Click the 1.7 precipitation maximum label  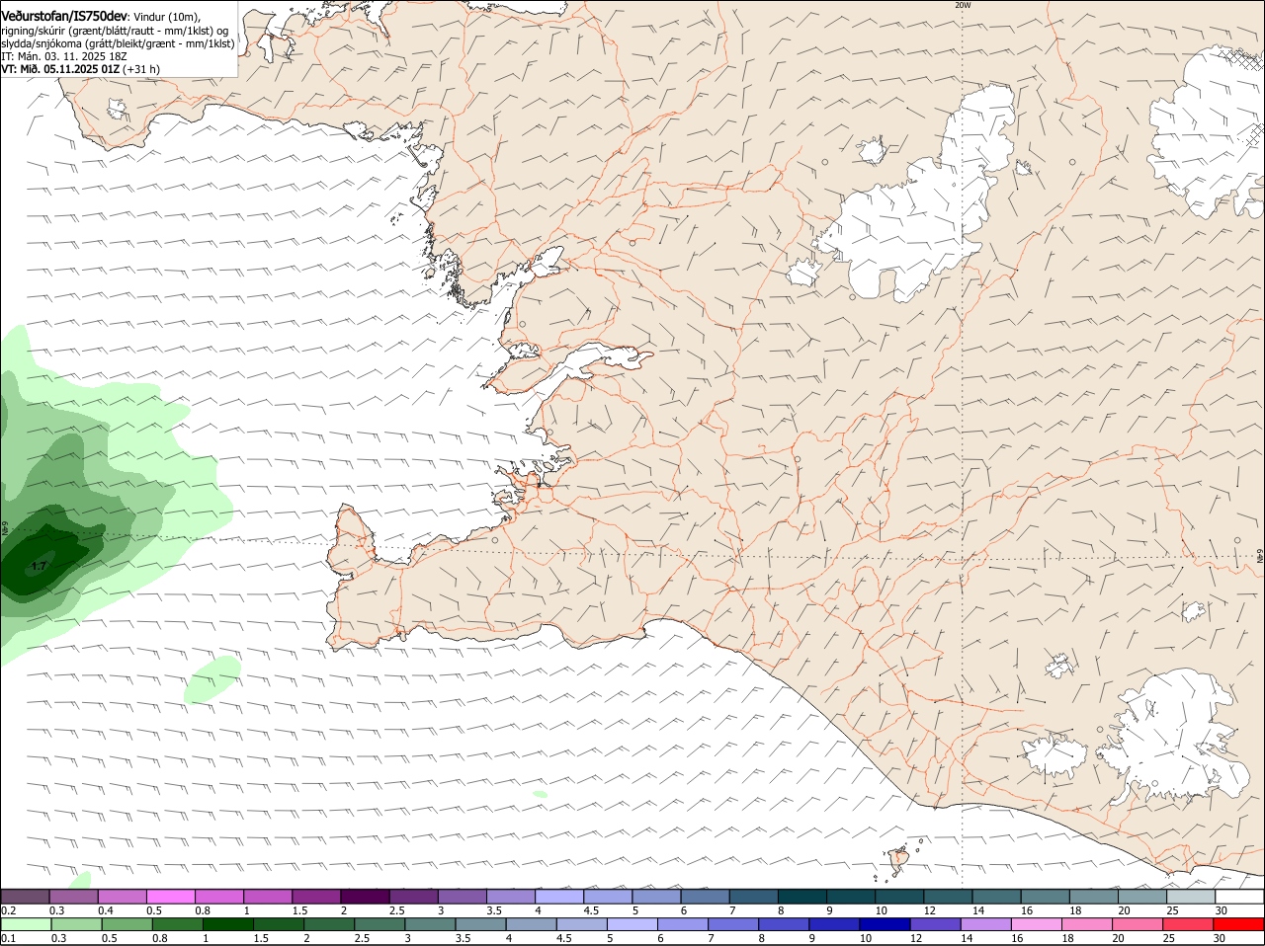point(39,566)
